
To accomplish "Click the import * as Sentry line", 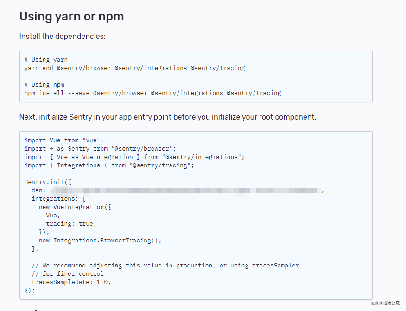I will click(100, 148).
